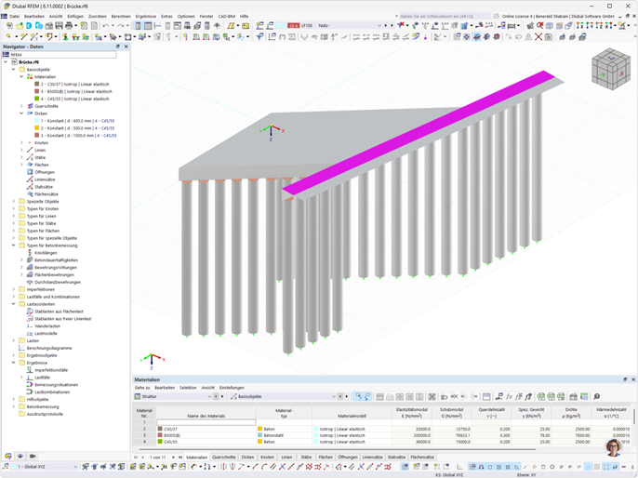Click the brown C30/37 swatch in materials table

(x=160, y=429)
